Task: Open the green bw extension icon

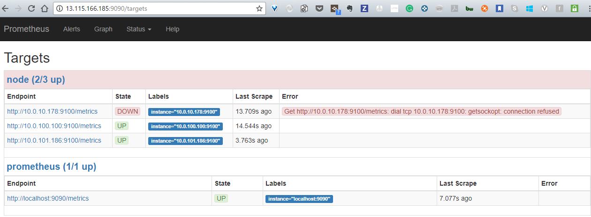Action: tap(470, 8)
